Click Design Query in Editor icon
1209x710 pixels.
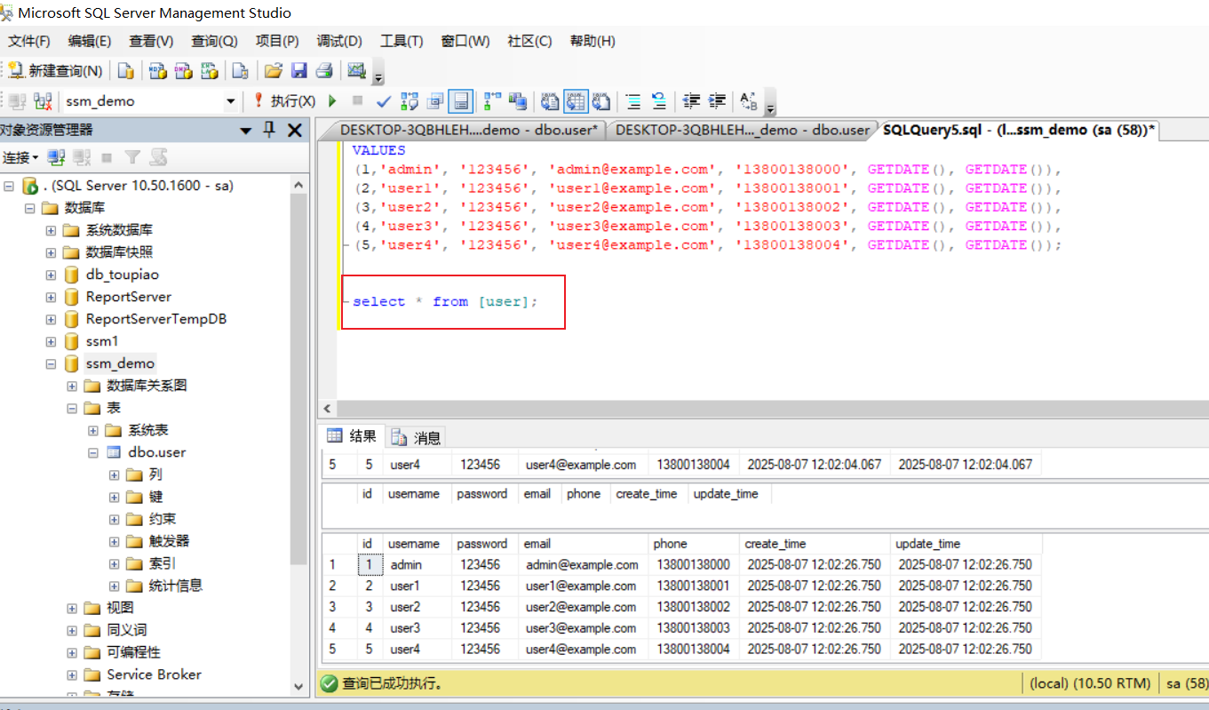pos(435,101)
